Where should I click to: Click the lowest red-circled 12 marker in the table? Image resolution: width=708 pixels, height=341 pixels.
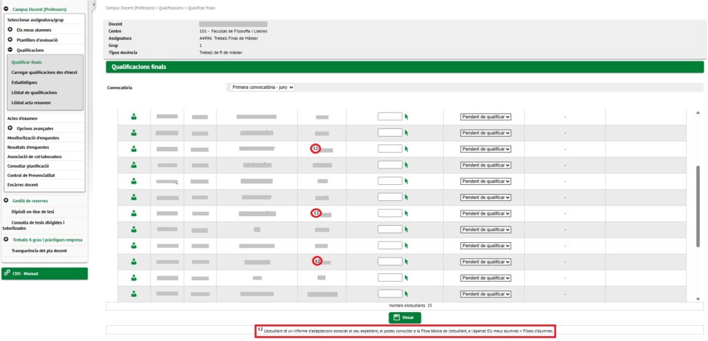tap(317, 261)
